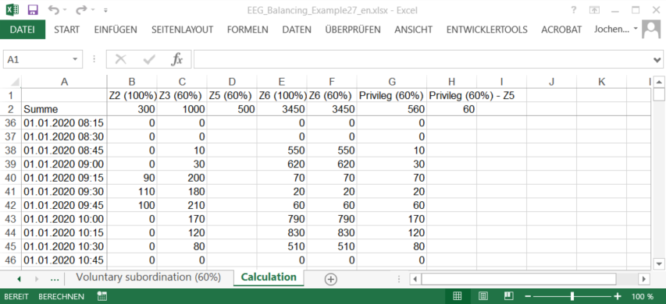Click the Undo arrow icon
This screenshot has width=666, height=304.
pos(54,10)
